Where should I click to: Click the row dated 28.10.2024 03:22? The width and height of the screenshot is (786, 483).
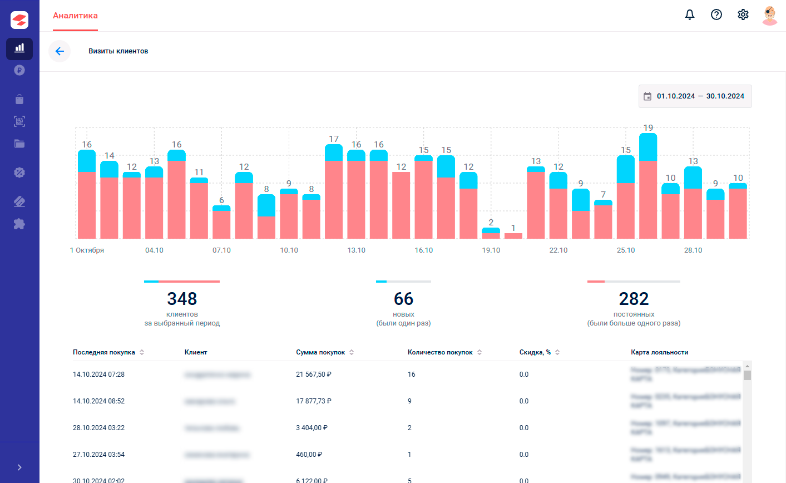pos(408,428)
